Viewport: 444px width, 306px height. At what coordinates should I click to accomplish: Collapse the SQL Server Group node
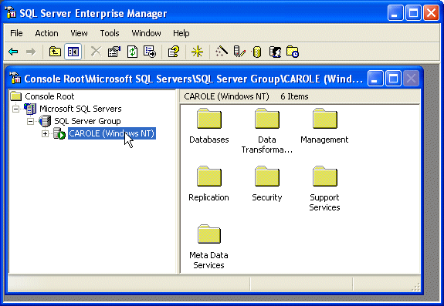[x=30, y=121]
